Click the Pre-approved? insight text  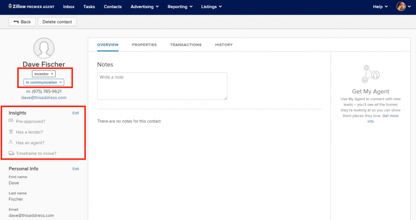click(x=30, y=121)
